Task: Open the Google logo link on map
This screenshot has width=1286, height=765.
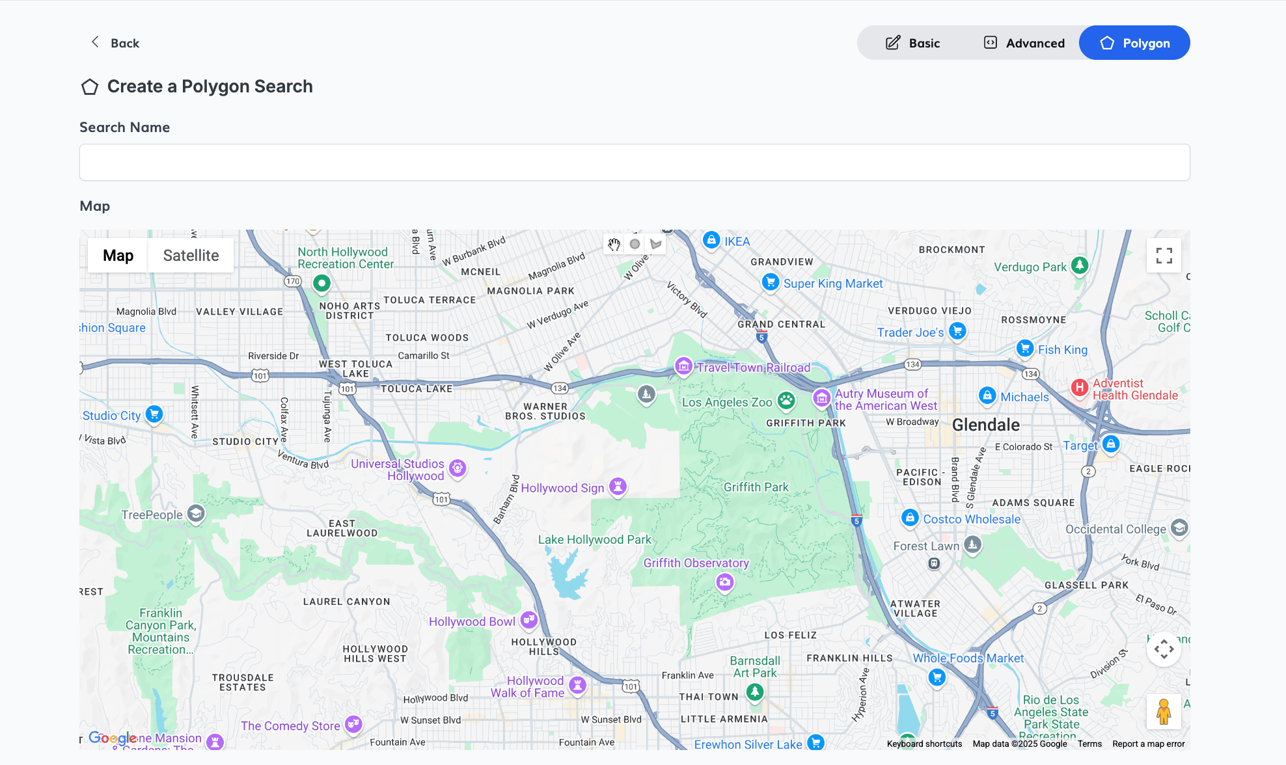Action: point(113,738)
